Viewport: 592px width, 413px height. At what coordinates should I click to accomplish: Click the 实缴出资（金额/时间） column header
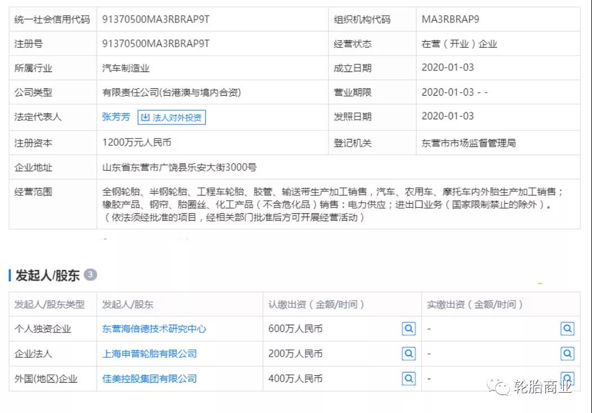click(475, 304)
